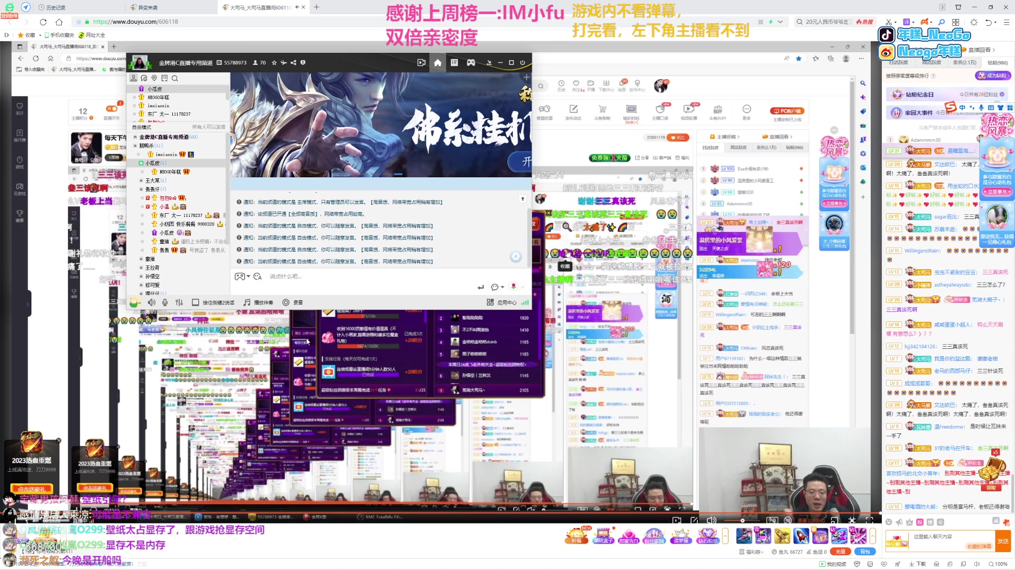Screen dimensions: 1015x570
Task: Expand the caret next to flower icon
Action: click(523, 287)
